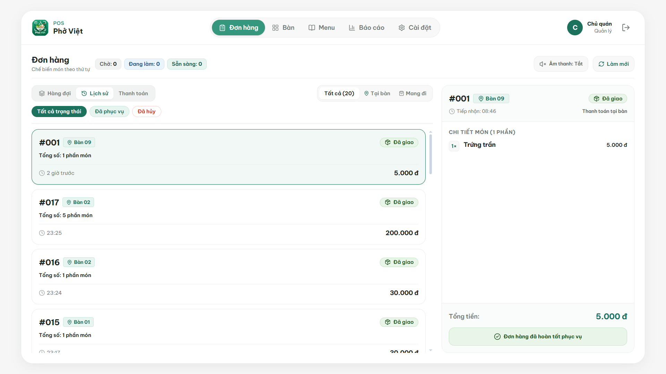Click Đã giao badge in detail panel
This screenshot has width=666, height=374.
coord(608,99)
